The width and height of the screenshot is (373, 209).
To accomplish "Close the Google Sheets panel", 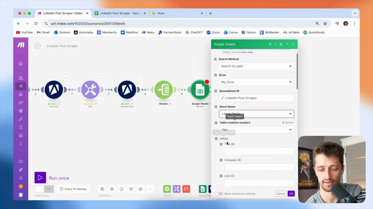I will (x=293, y=44).
